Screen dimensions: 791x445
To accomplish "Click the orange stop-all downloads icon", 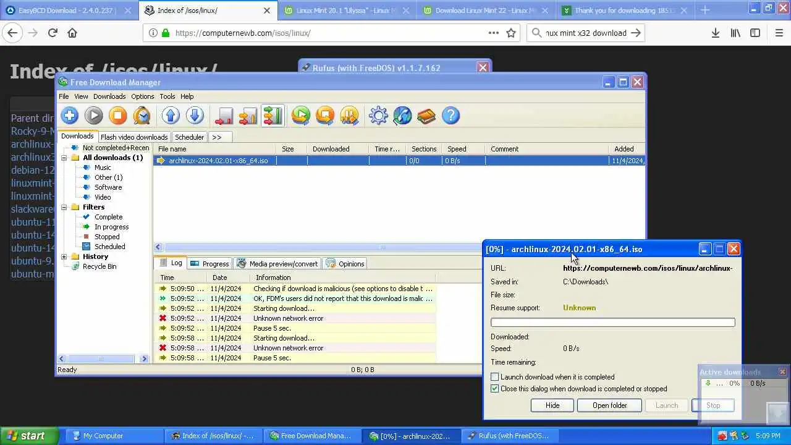I will click(x=325, y=116).
